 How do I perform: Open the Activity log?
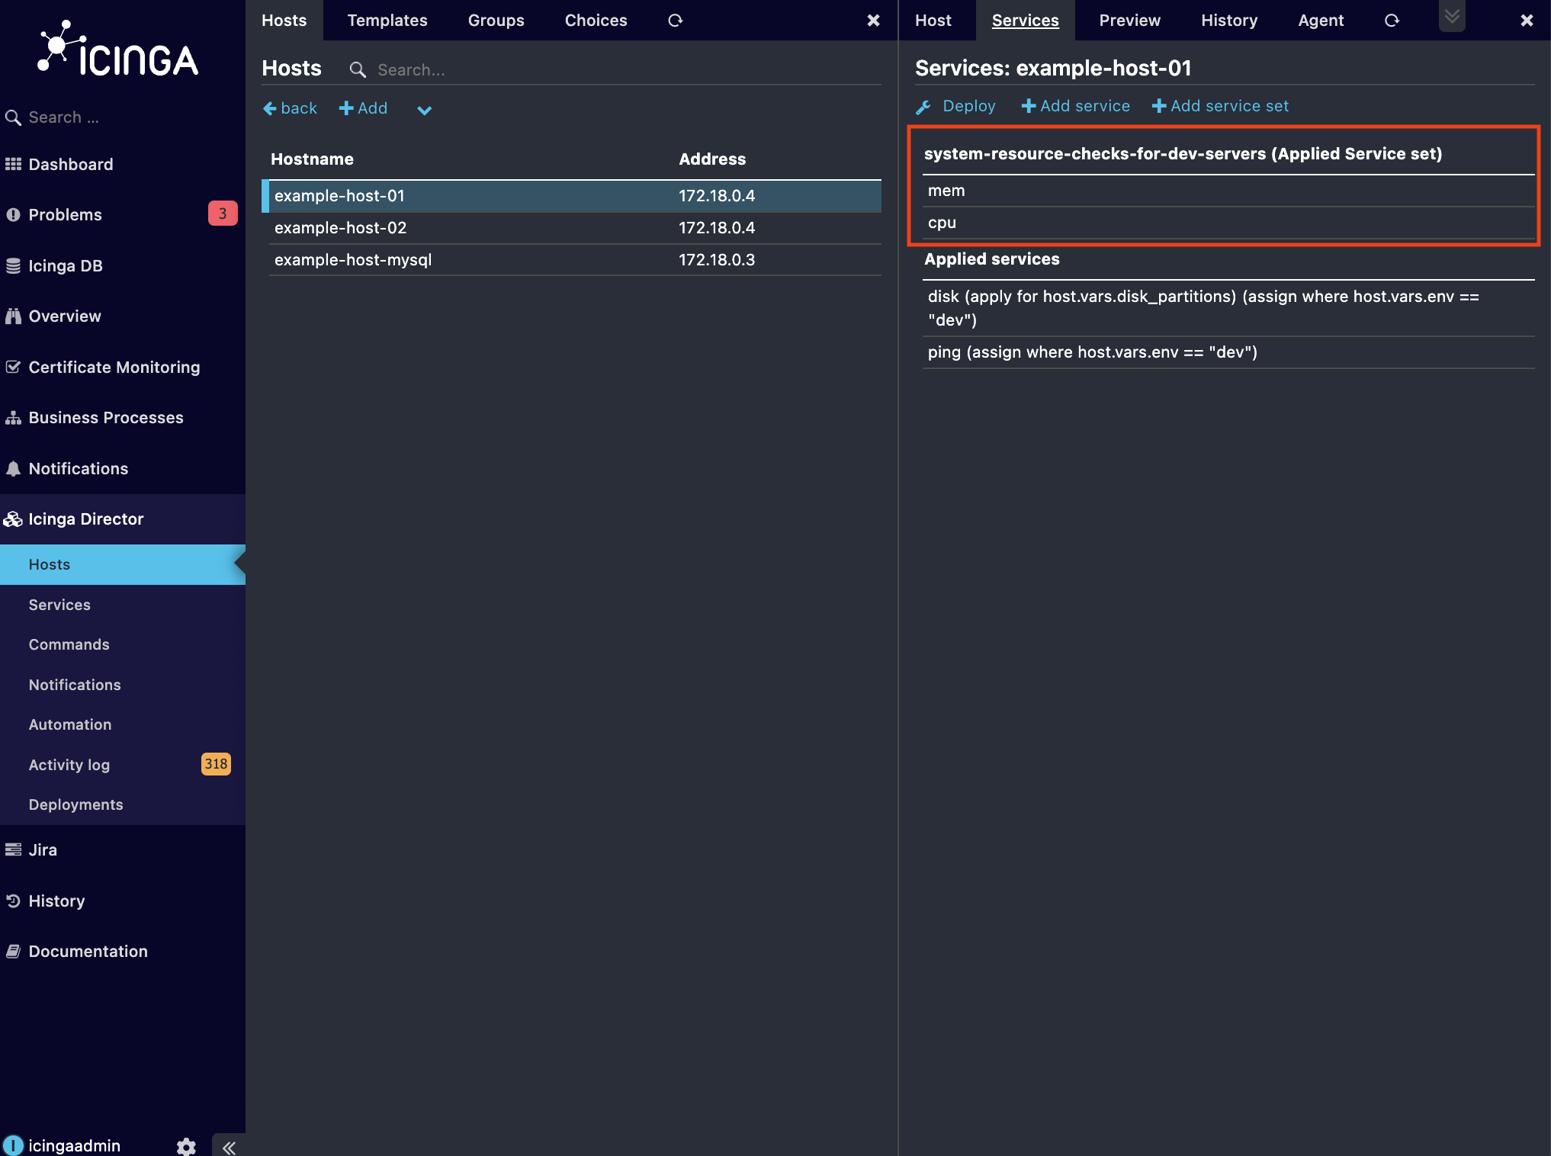[x=69, y=765]
